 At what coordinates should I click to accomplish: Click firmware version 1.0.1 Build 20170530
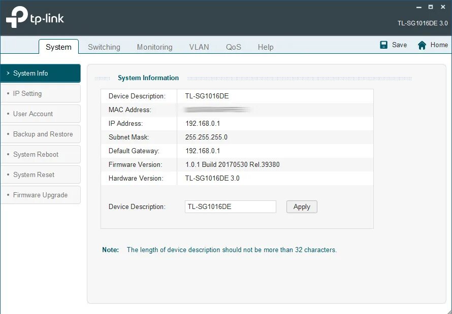tap(232, 165)
